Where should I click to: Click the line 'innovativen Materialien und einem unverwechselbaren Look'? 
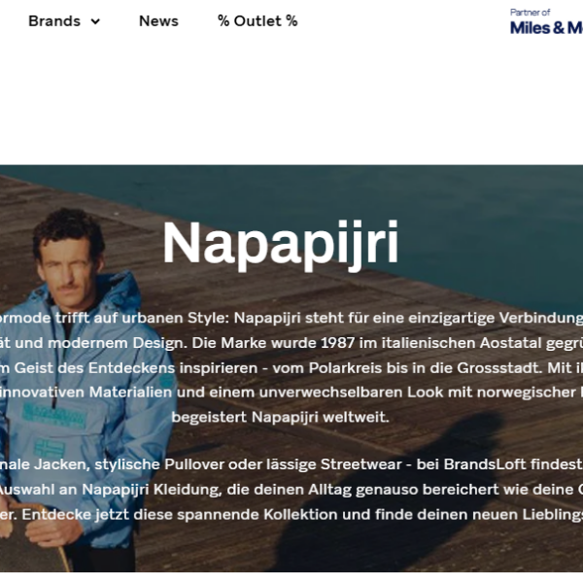[x=291, y=393]
